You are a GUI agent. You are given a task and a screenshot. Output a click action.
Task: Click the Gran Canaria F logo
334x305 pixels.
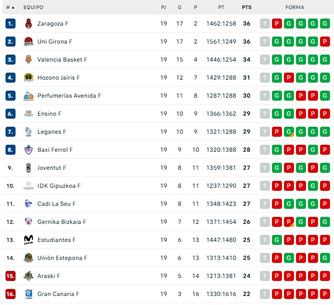coord(28,294)
